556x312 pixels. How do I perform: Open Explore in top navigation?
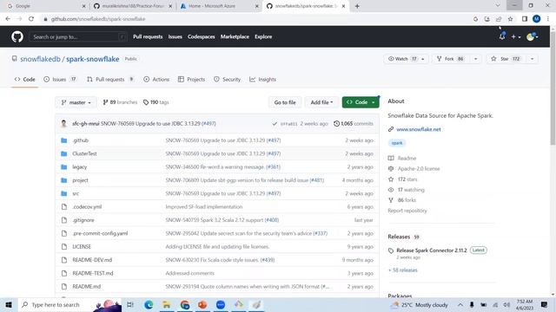pyautogui.click(x=263, y=36)
